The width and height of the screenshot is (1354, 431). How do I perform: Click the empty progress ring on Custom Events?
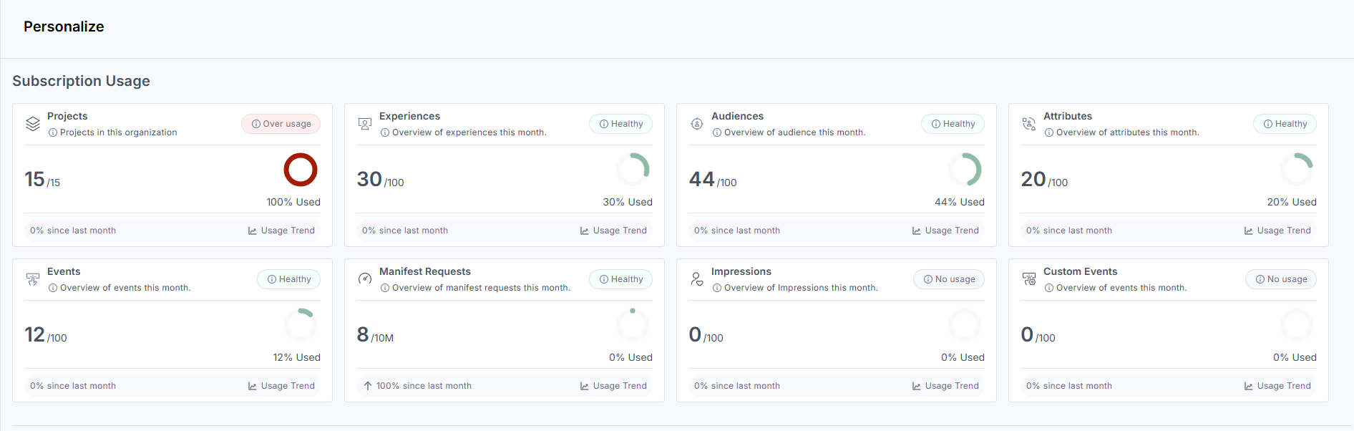[1297, 325]
